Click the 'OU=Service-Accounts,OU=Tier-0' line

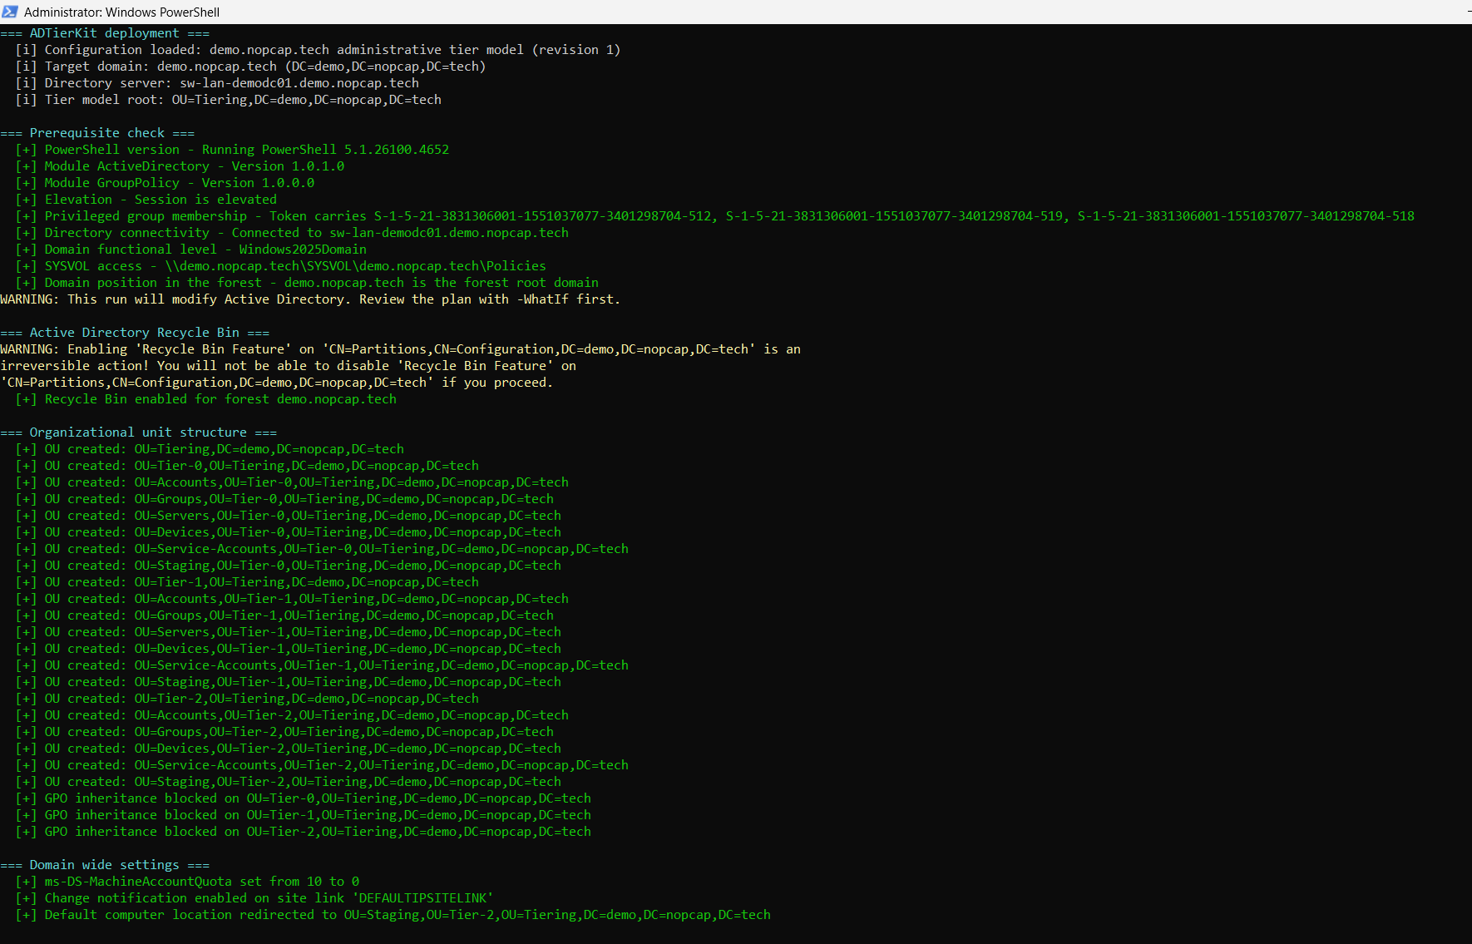(322, 549)
